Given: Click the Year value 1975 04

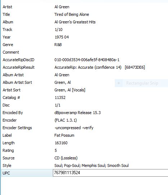Looking at the screenshot, I should 62,37.
